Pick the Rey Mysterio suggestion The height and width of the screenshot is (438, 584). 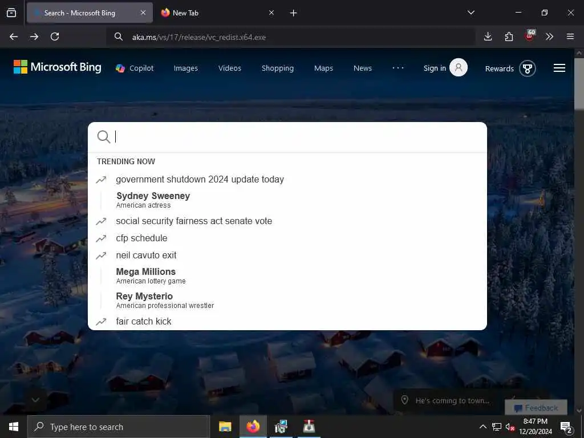tap(287, 300)
